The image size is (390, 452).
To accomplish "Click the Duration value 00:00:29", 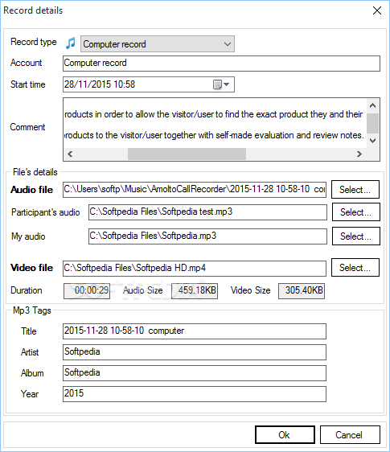I will point(87,291).
